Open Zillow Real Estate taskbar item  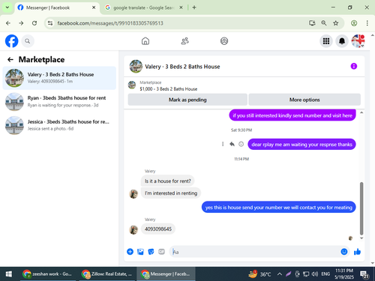107,274
